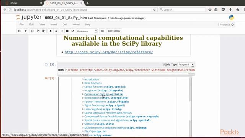This screenshot has width=245, height=138.
Task: Open Linear Algebra scipy.linalg link
Action: coord(103,109)
